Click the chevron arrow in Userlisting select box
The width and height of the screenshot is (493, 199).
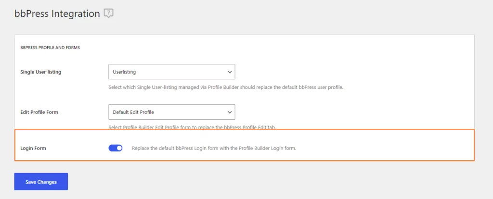(230, 72)
